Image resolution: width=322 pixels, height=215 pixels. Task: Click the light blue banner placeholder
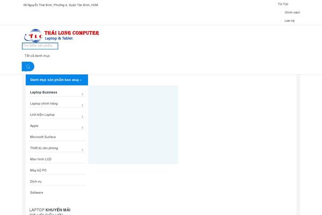pos(133,125)
